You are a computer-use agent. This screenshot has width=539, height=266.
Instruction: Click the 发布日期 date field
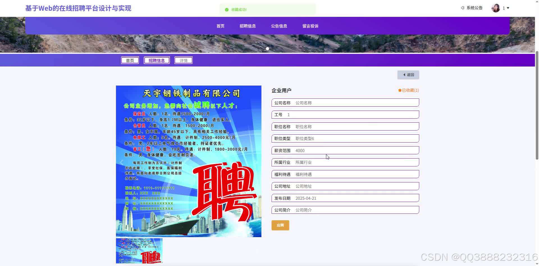[345, 198]
